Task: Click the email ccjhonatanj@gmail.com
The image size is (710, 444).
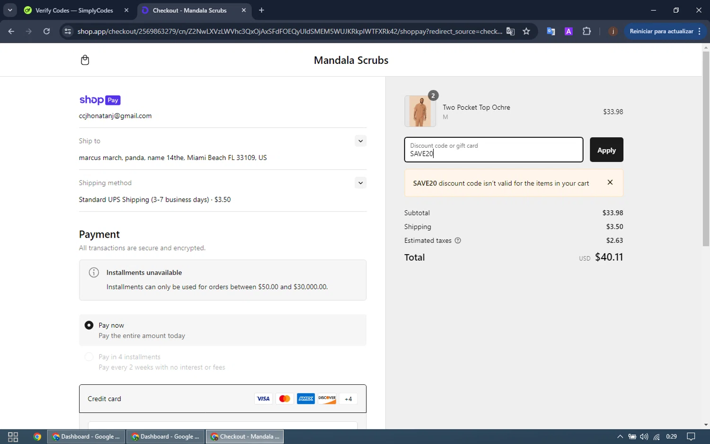Action: [115, 116]
